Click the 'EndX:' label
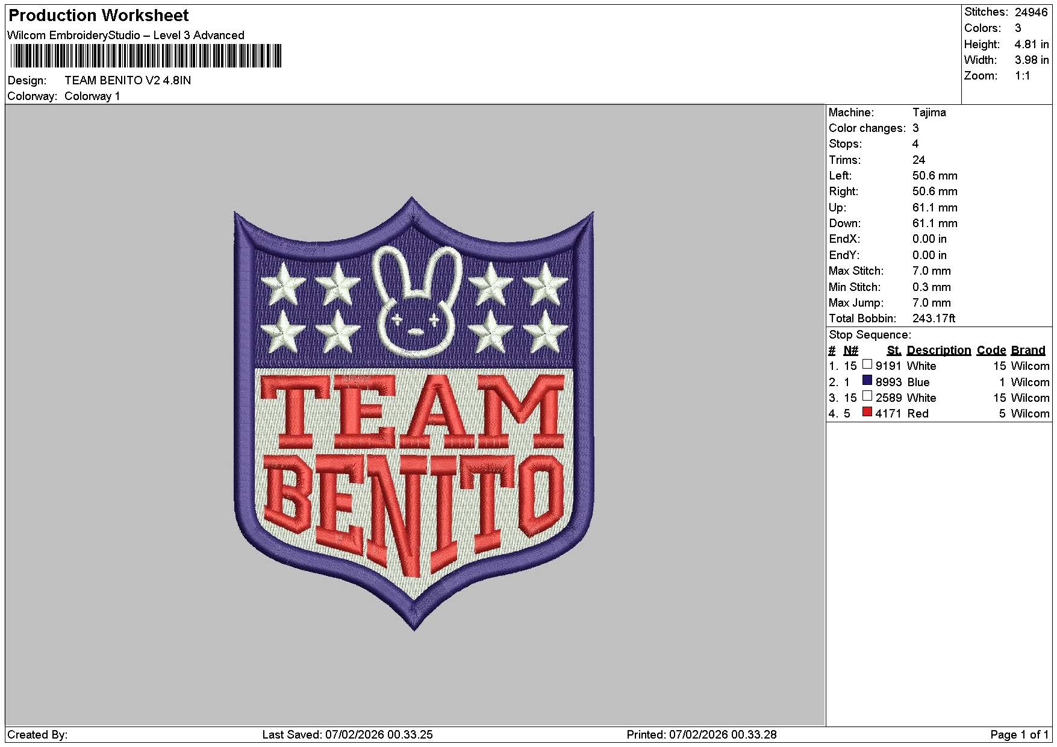The width and height of the screenshot is (1057, 747). [x=844, y=239]
